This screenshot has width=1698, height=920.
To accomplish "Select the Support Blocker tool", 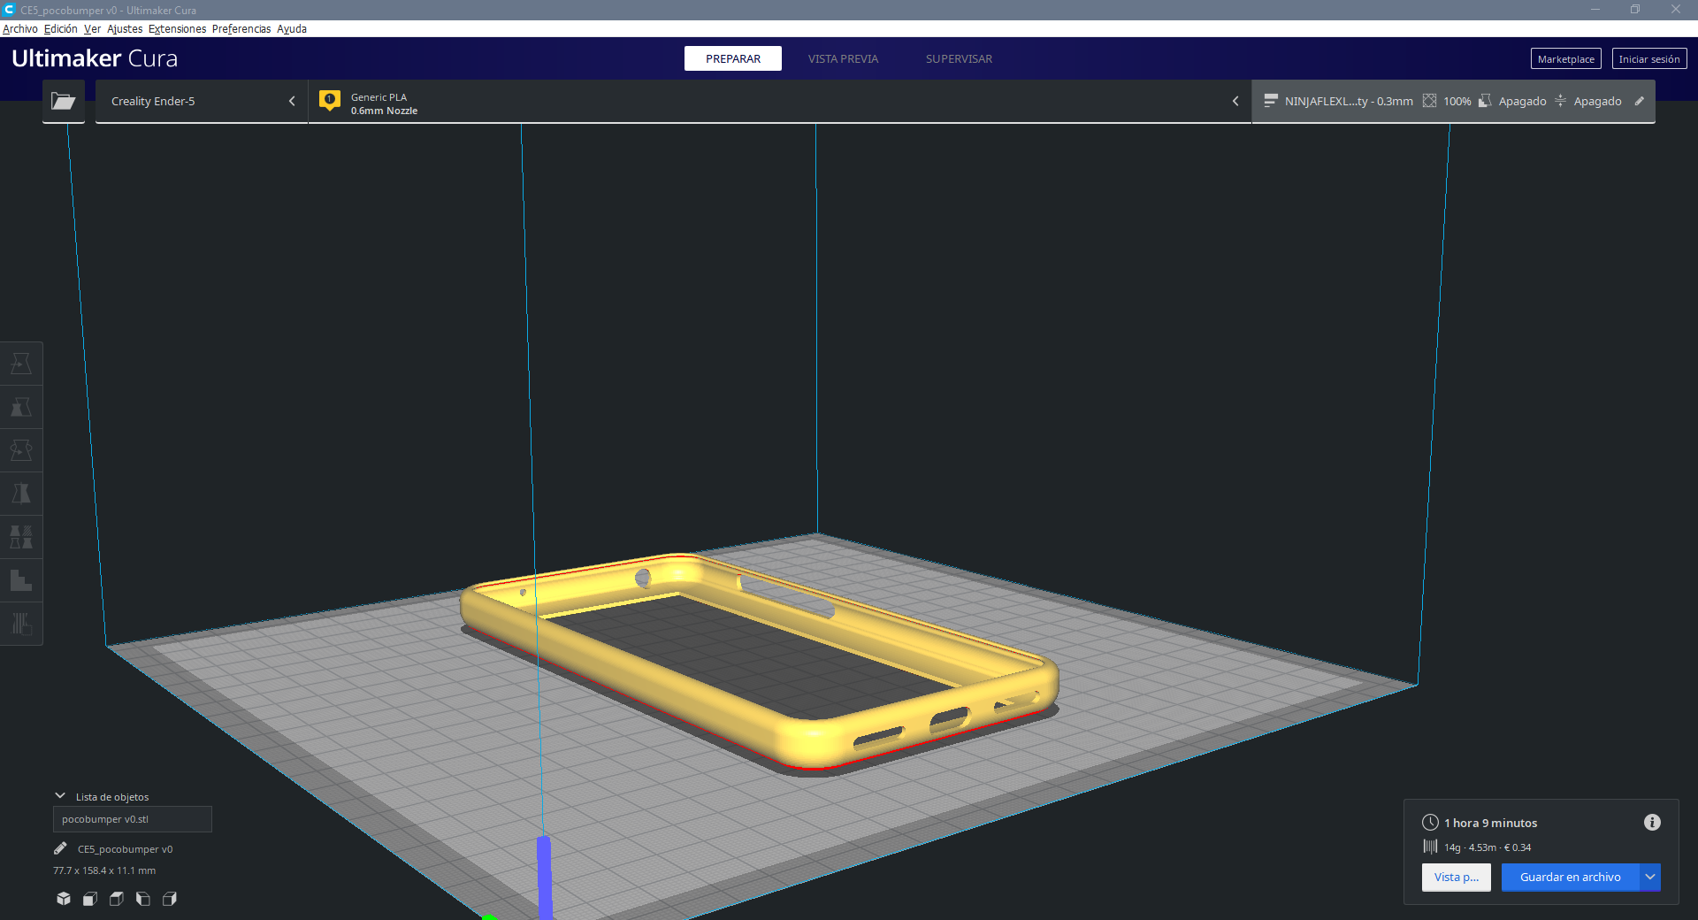I will point(21,580).
